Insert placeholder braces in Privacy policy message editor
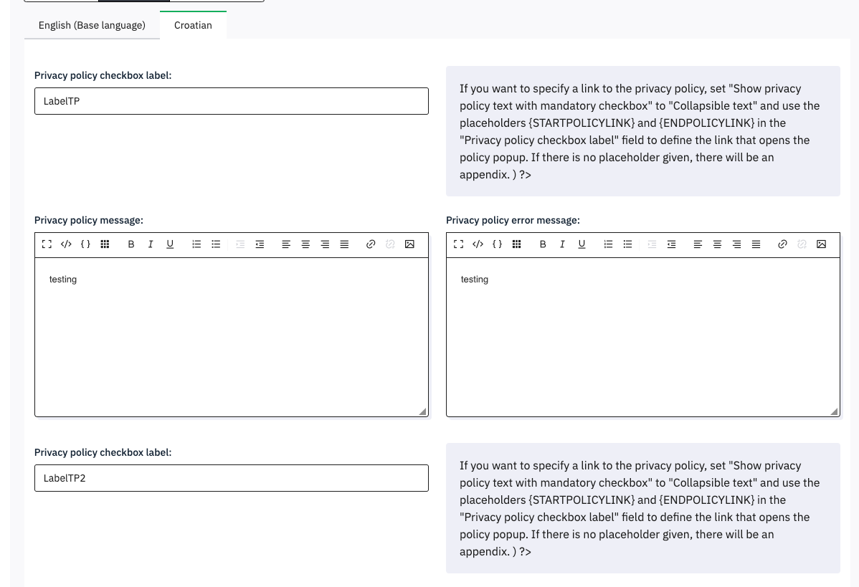 (x=85, y=244)
